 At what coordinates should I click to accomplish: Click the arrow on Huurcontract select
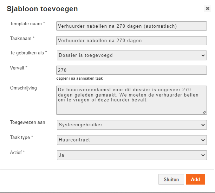point(203,140)
